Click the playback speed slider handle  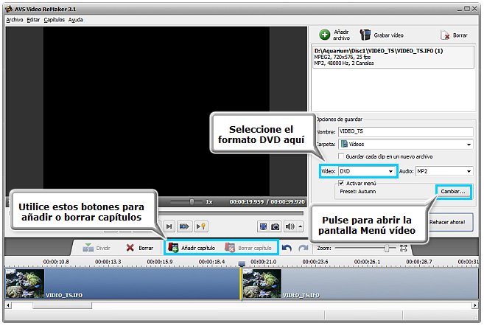(192, 202)
